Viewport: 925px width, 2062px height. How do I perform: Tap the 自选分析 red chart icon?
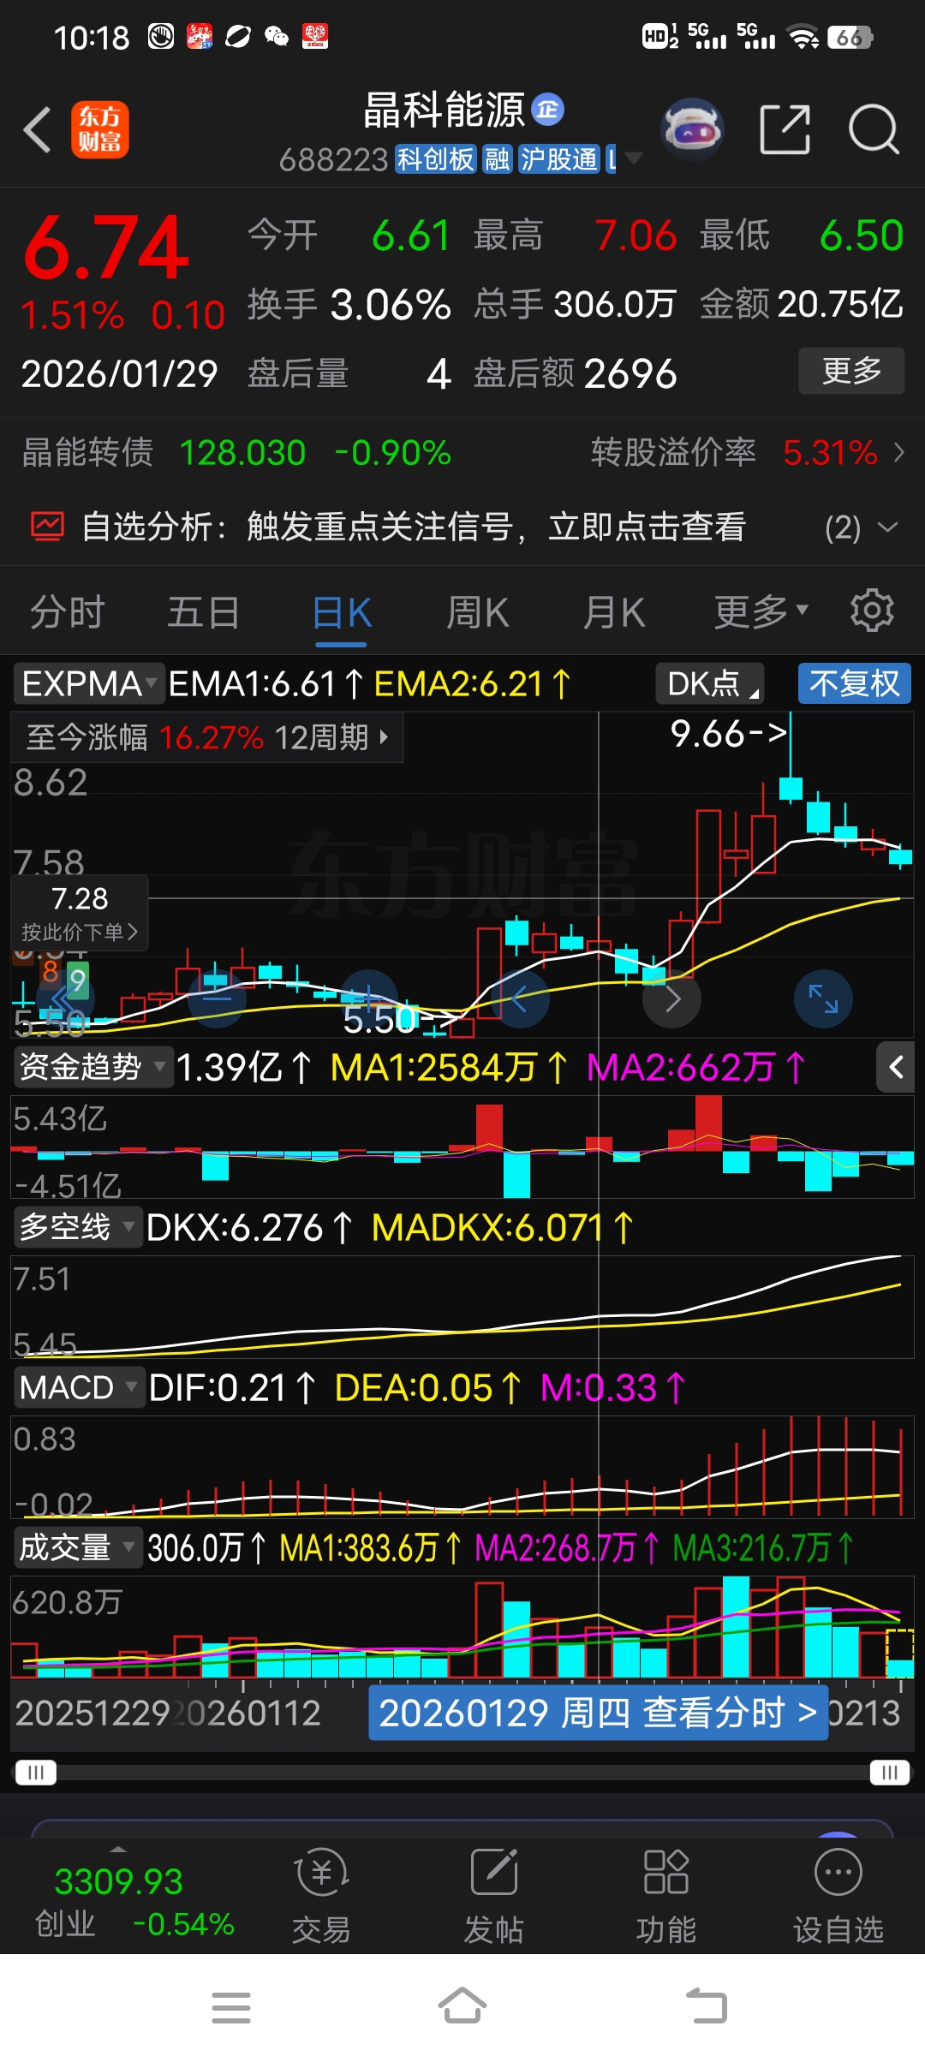(x=47, y=526)
